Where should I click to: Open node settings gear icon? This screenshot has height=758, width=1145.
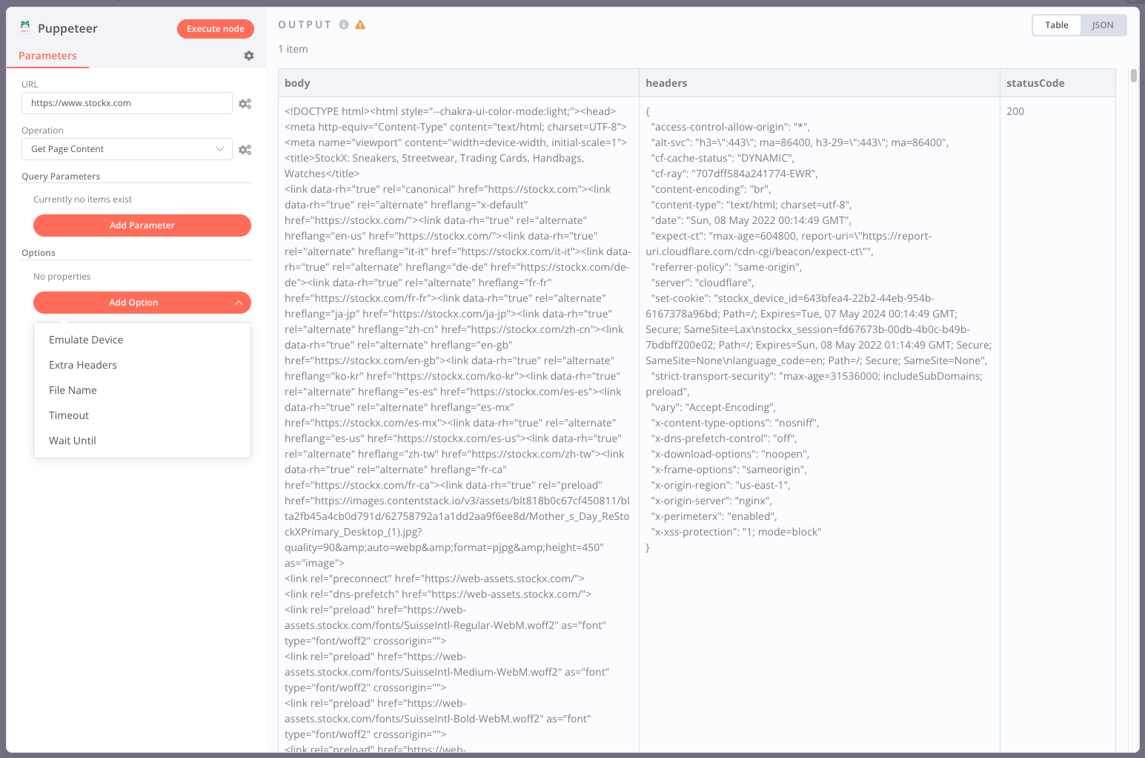coord(249,56)
